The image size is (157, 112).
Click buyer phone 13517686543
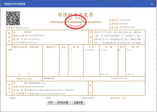(33, 39)
